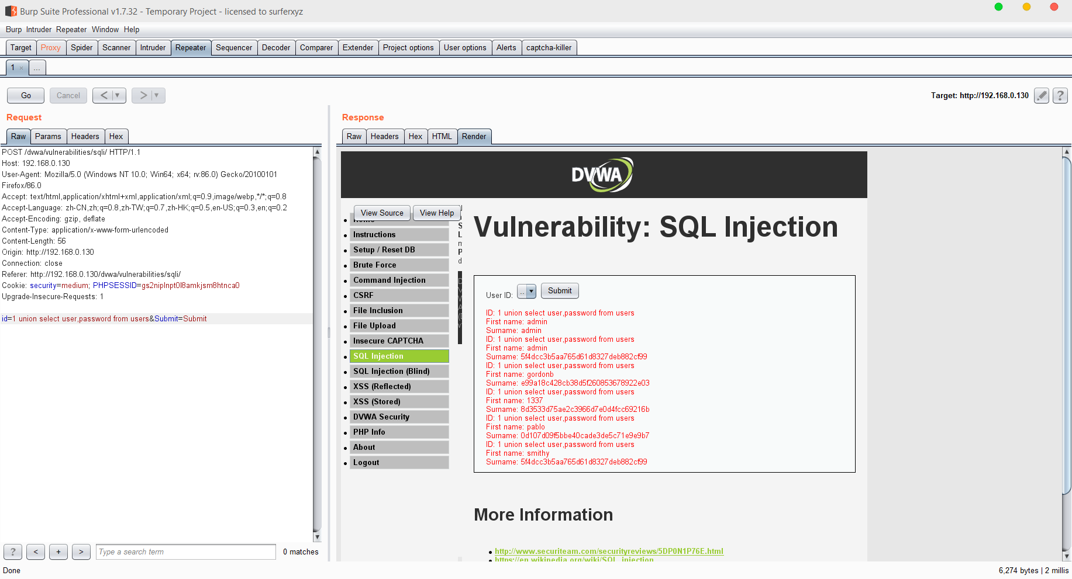This screenshot has height=579, width=1072.
Task: Go to previous search match arrow
Action: click(36, 552)
